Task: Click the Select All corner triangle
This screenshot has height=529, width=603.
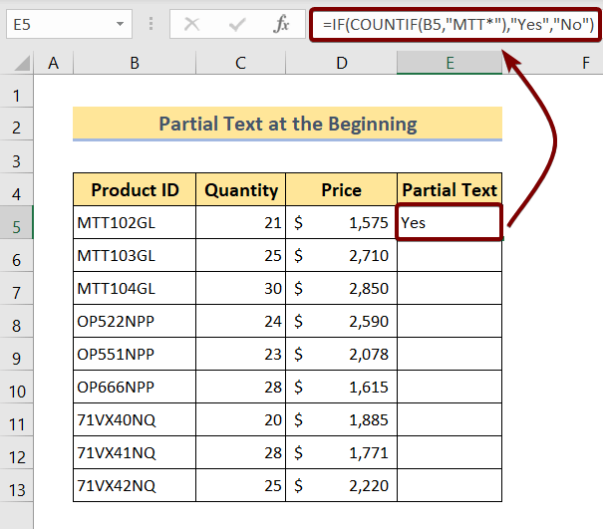Action: pyautogui.click(x=18, y=65)
